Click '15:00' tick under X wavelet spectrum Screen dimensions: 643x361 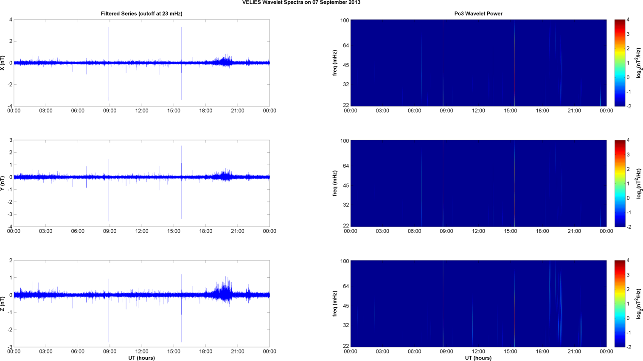point(510,111)
